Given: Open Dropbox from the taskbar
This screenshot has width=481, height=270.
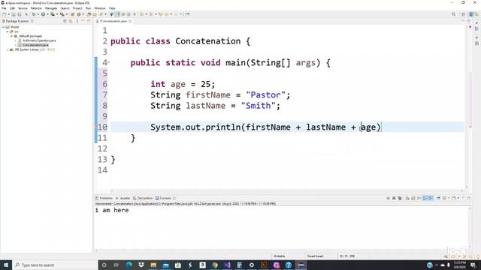Looking at the screenshot, I should 141,265.
